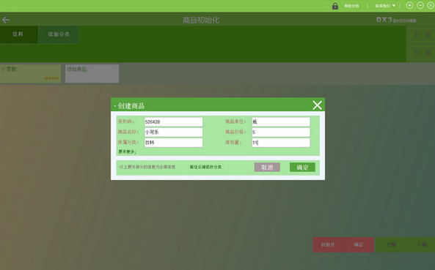The image size is (435, 270).
Task: Expand the 联系我们 dropdown in top bar
Action: coord(385,6)
